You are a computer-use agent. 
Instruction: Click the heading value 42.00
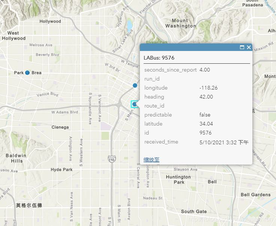[x=206, y=97]
